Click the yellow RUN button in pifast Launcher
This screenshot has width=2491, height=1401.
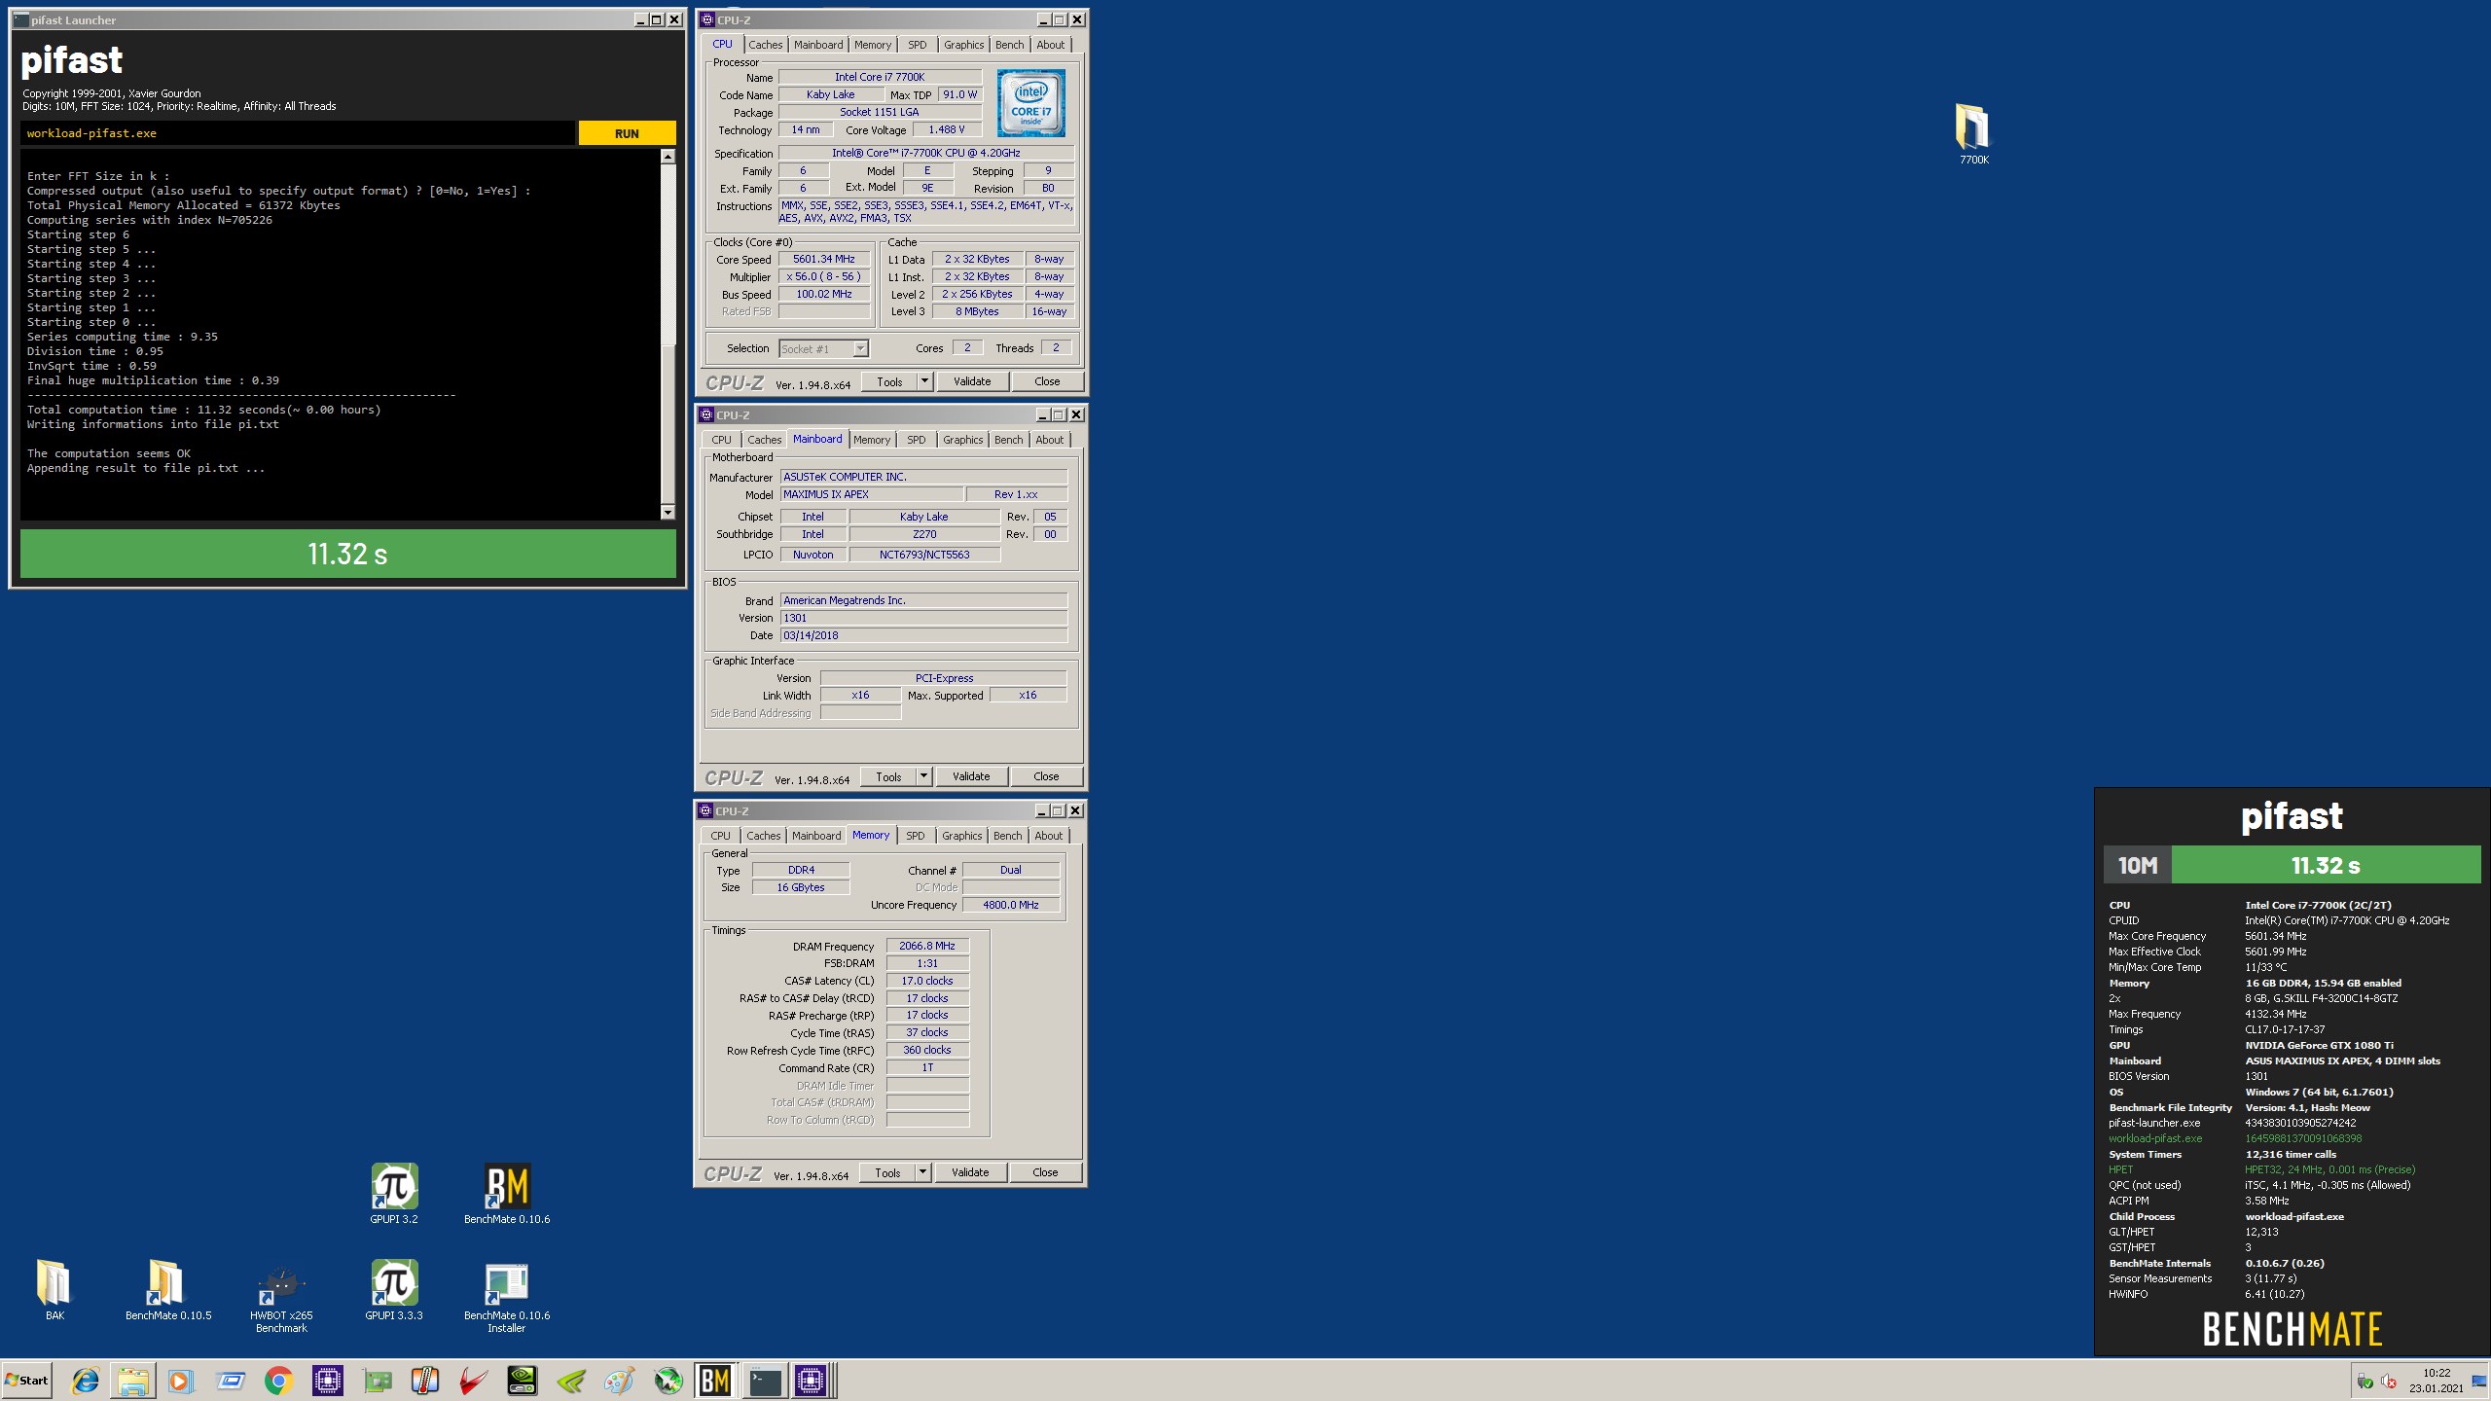coord(627,133)
